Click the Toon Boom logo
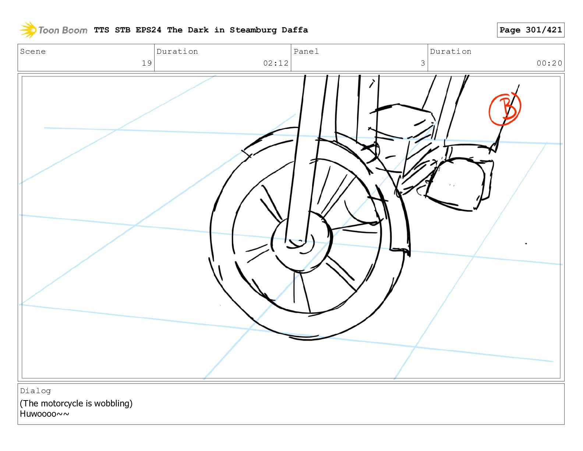Viewport: 583px width, 451px height. coord(53,30)
